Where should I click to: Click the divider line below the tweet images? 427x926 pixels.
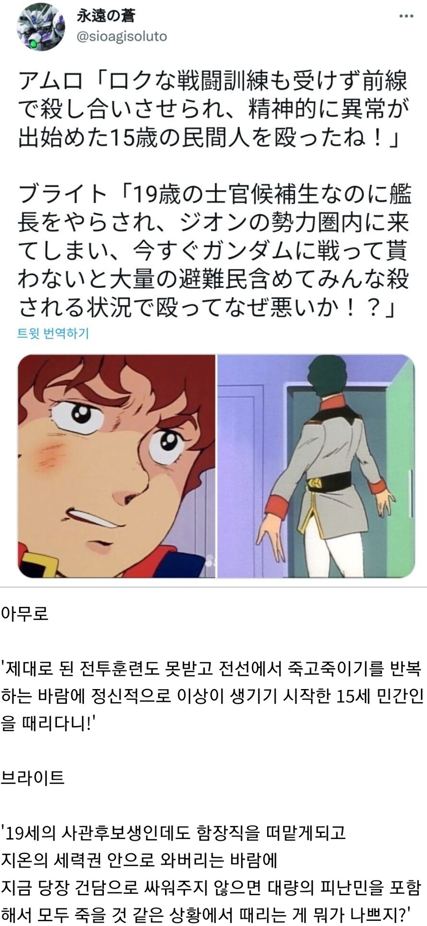point(213,587)
